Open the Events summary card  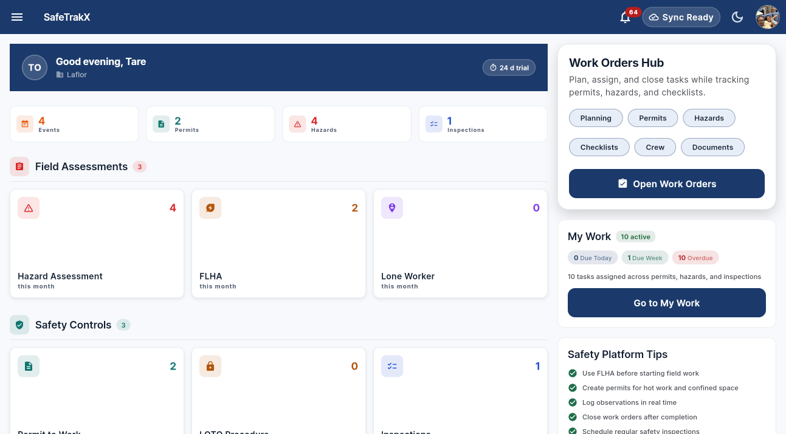(x=74, y=124)
